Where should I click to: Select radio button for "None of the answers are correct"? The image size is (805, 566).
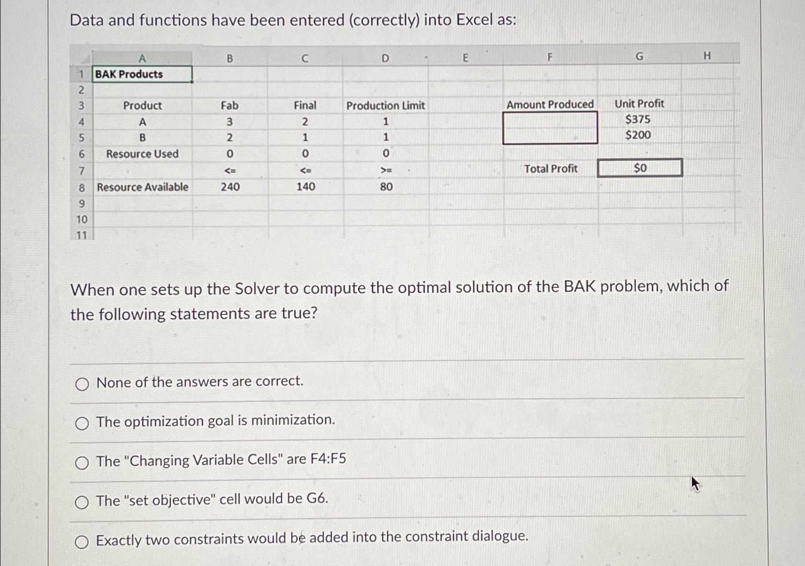[x=83, y=383]
